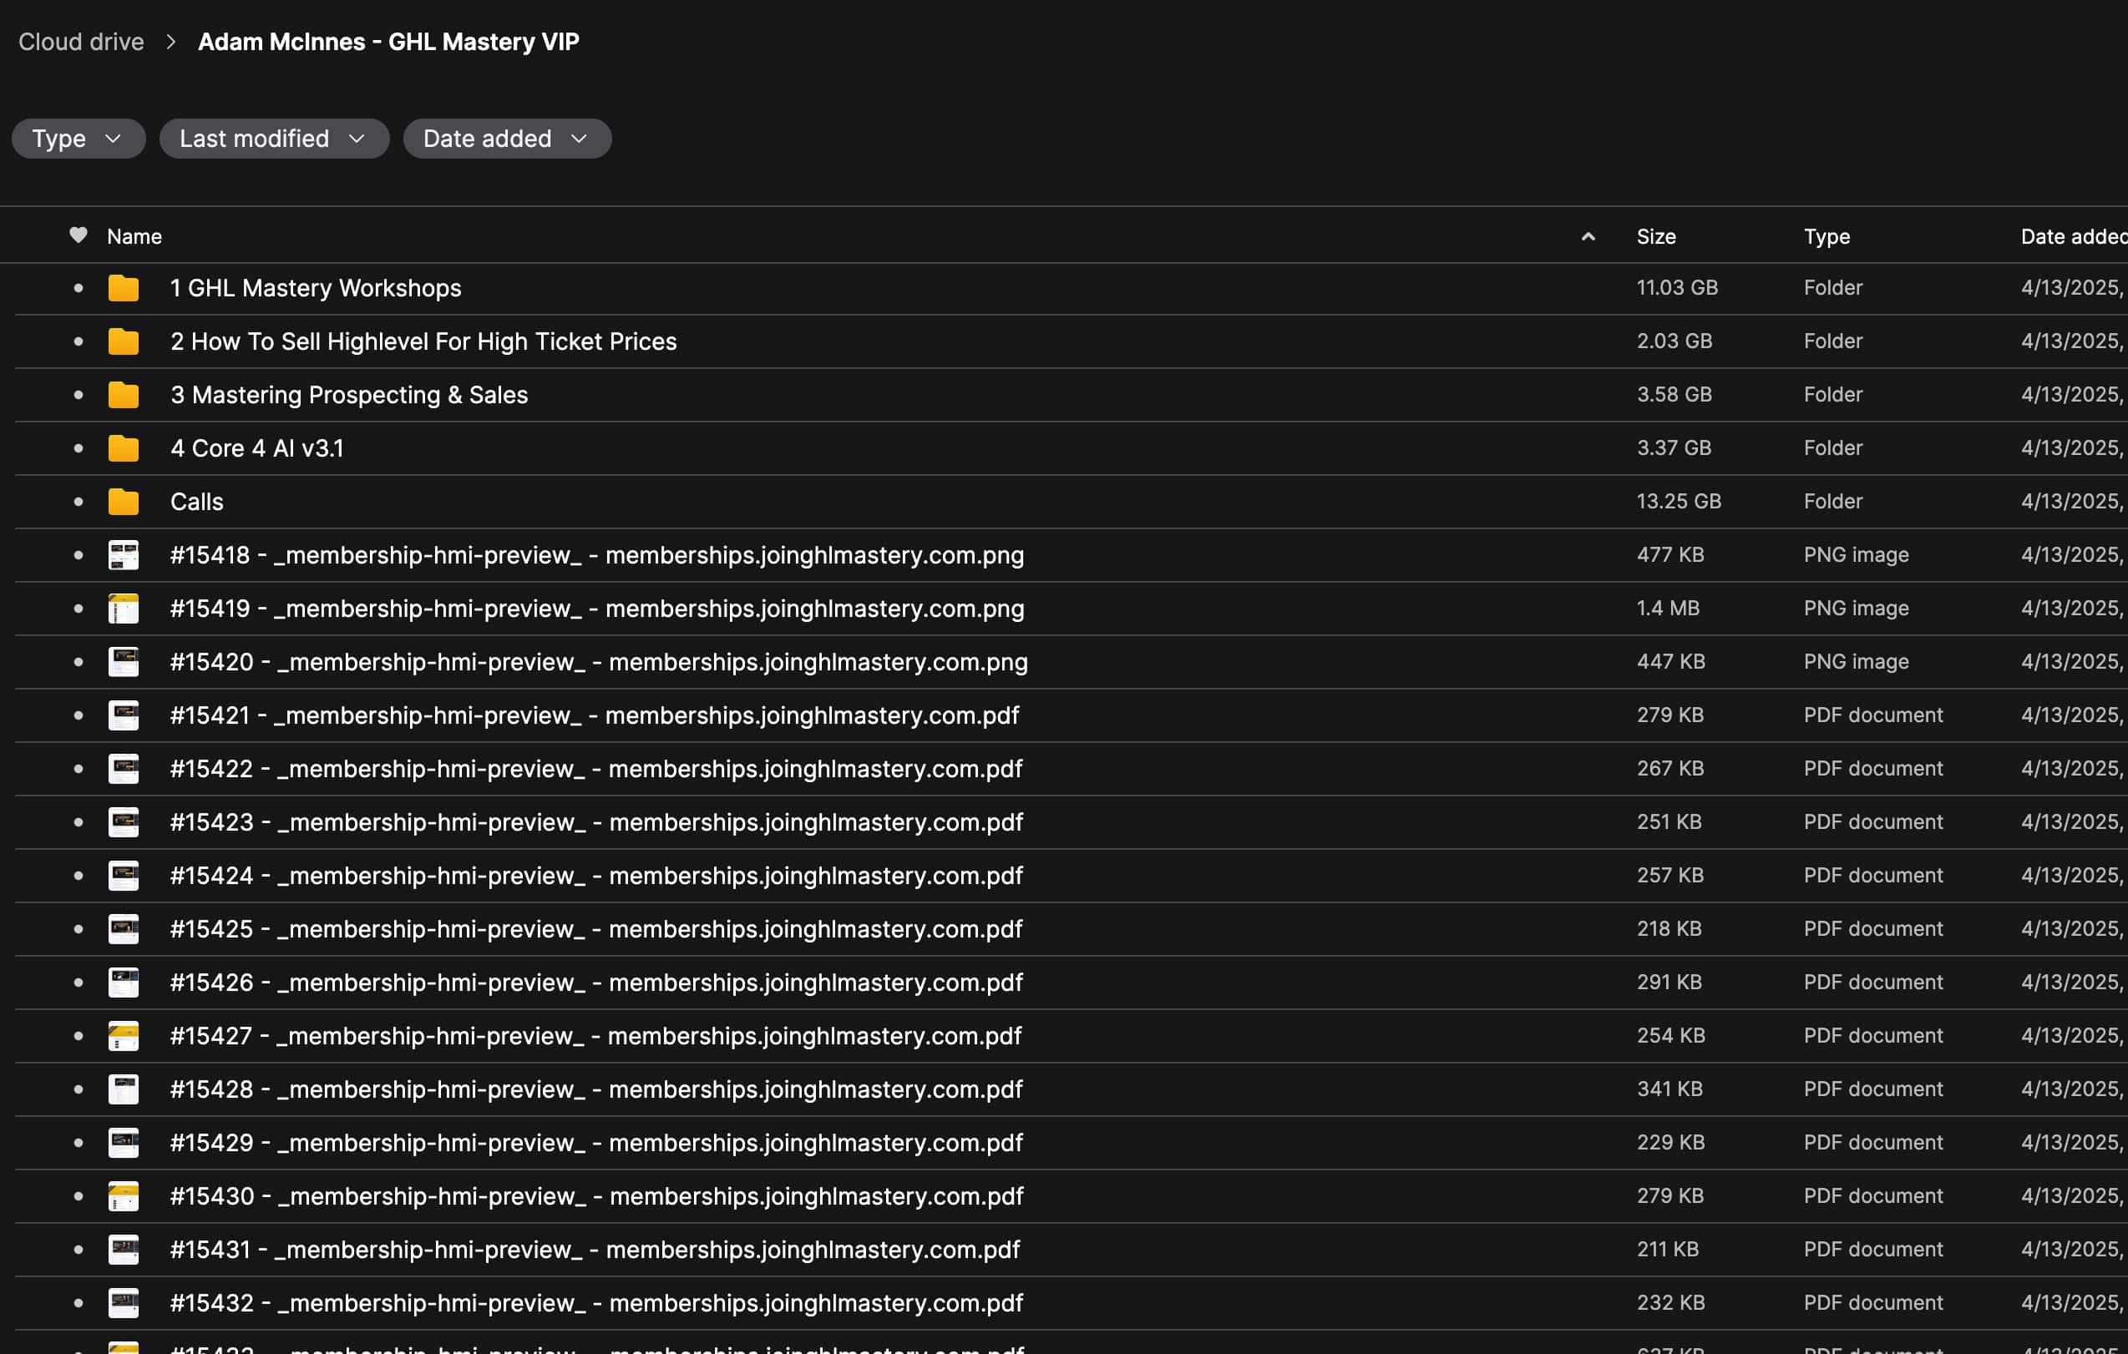Image resolution: width=2128 pixels, height=1354 pixels.
Task: Open #15432 membership-hmi-preview PDF file
Action: 595,1303
